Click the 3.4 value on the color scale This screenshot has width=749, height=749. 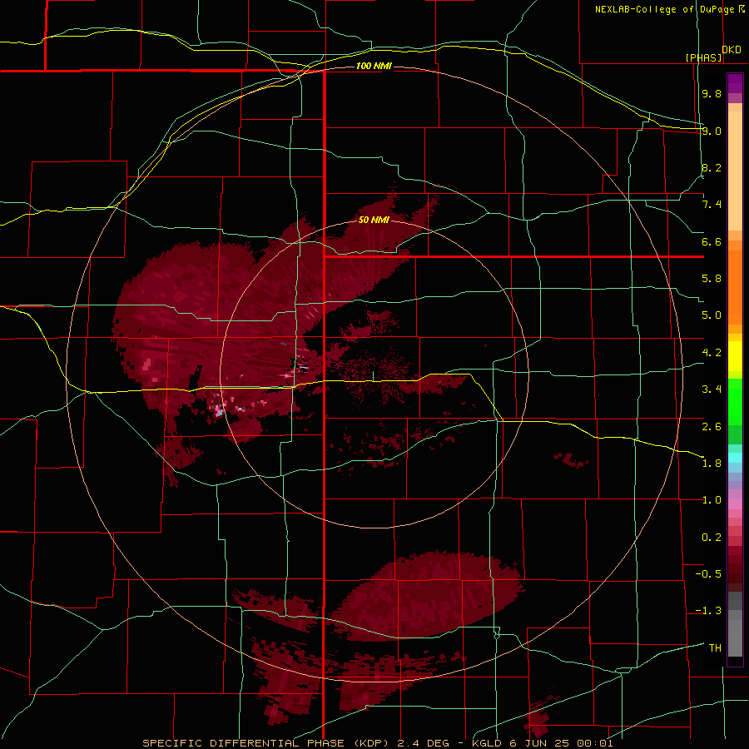coord(712,389)
